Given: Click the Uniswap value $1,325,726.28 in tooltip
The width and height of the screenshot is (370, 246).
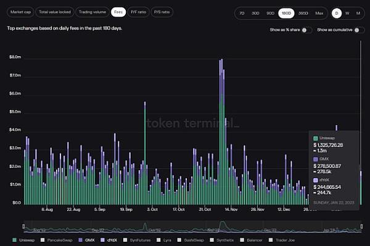Looking at the screenshot, I should pyautogui.click(x=328, y=145).
